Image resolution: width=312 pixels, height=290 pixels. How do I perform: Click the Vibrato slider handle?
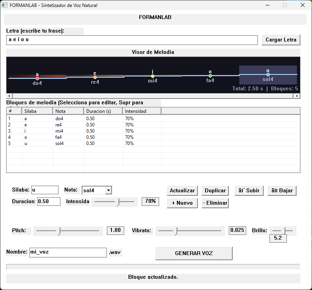click(x=175, y=231)
